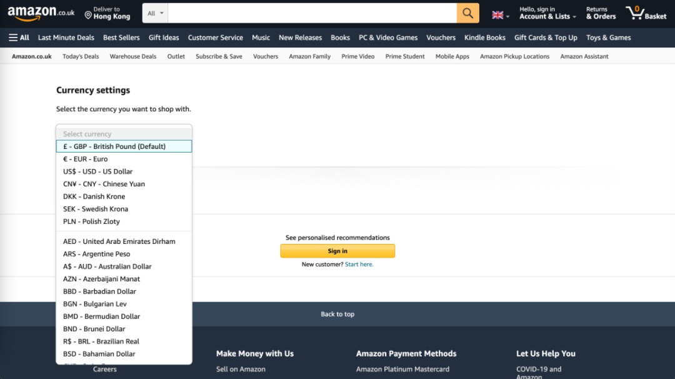Viewport: 675px width, 379px height.
Task: Open Amazon Platinum Mastercard footer link
Action: pyautogui.click(x=402, y=369)
